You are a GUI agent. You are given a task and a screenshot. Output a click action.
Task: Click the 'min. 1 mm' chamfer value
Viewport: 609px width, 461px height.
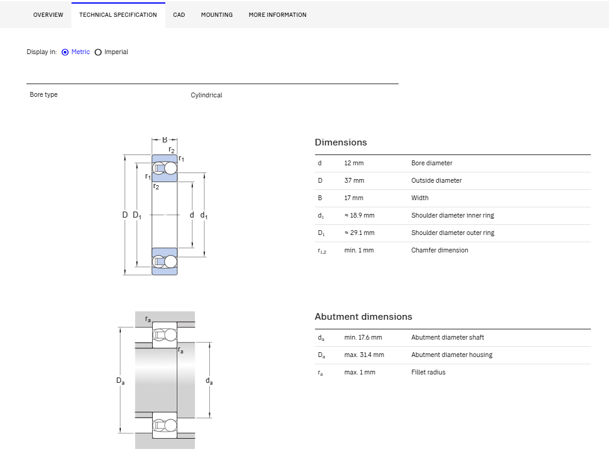(359, 251)
